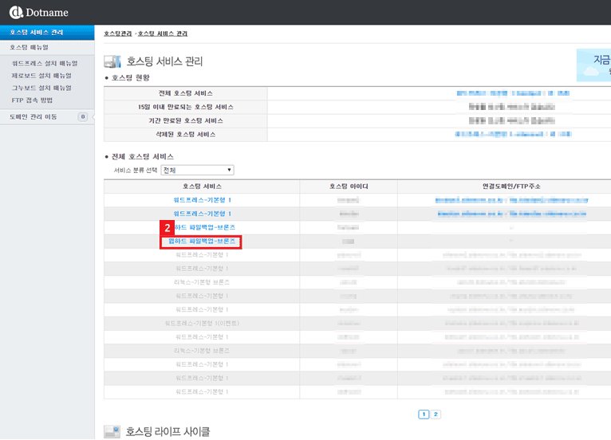The height and width of the screenshot is (440, 611).
Task: Open the 서비스 분류 선택 dropdown
Action: coord(197,171)
